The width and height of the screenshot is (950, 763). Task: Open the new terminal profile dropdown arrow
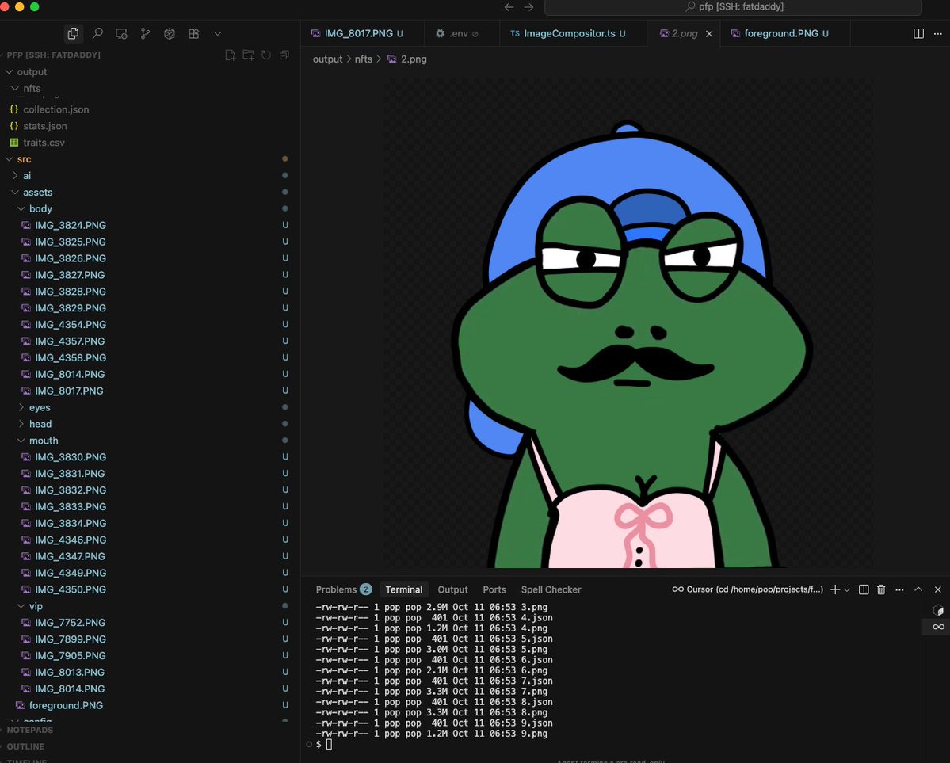tap(847, 589)
